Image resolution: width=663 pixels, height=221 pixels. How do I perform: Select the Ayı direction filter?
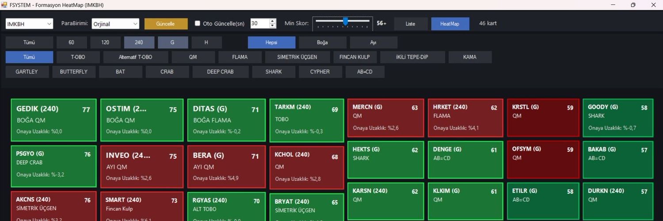373,42
